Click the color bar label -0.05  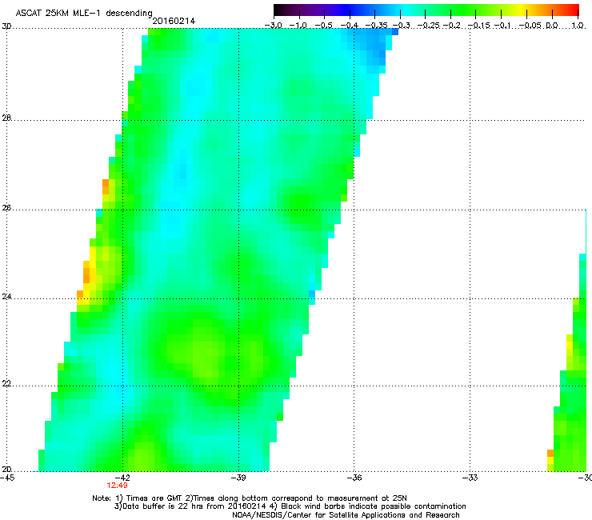point(530,26)
